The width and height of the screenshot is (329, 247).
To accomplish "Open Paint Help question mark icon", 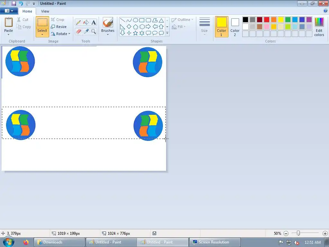I will pos(325,11).
